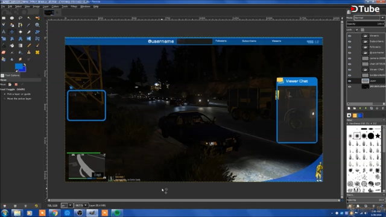The width and height of the screenshot is (386, 217).
Task: Click the canvas horizontal scrollbar
Action: (194, 201)
